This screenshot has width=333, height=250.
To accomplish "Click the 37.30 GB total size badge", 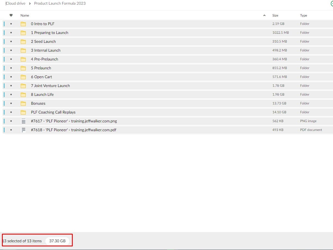I will pos(57,241).
